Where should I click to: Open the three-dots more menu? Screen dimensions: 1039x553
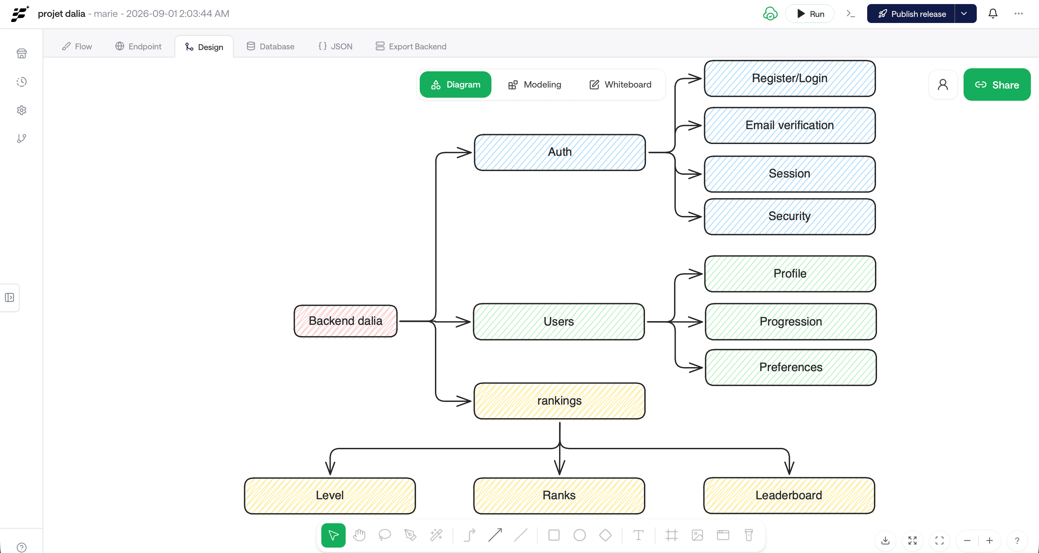(x=1018, y=14)
